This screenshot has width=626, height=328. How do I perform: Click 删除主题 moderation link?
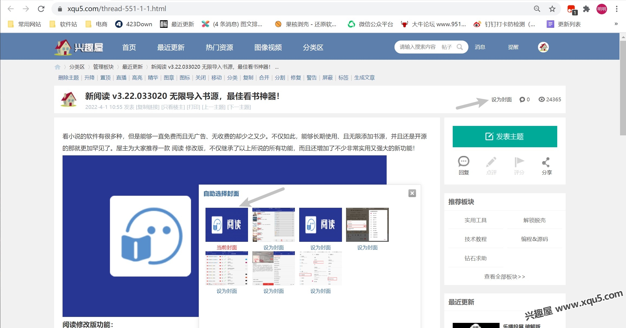click(69, 78)
